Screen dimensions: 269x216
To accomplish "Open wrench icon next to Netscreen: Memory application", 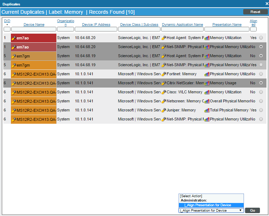I will (164, 101).
